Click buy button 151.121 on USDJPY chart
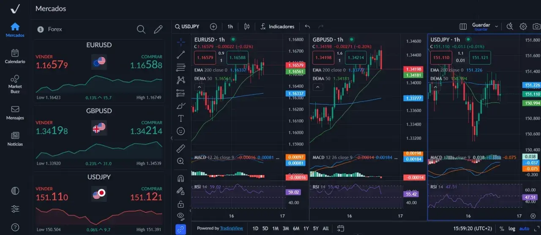This screenshot has width=541, height=235. click(480, 57)
